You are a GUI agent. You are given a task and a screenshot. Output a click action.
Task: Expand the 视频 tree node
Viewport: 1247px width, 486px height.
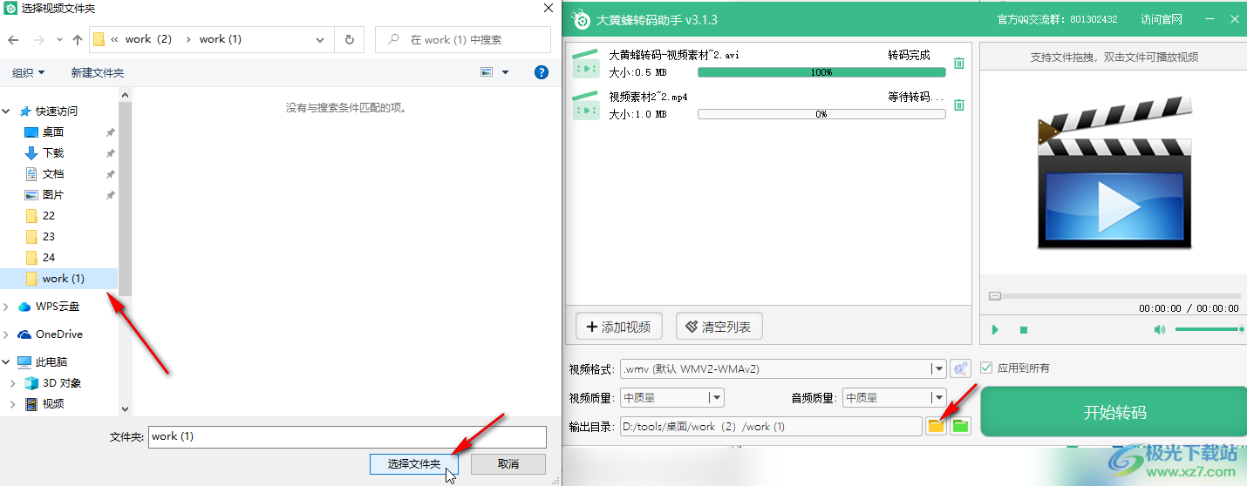pos(13,403)
